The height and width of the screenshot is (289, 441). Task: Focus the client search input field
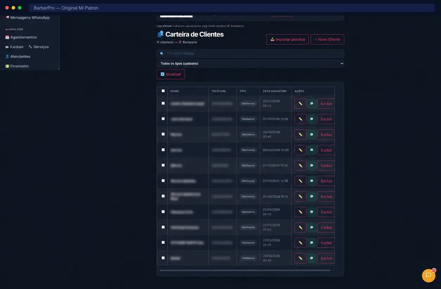(250, 54)
